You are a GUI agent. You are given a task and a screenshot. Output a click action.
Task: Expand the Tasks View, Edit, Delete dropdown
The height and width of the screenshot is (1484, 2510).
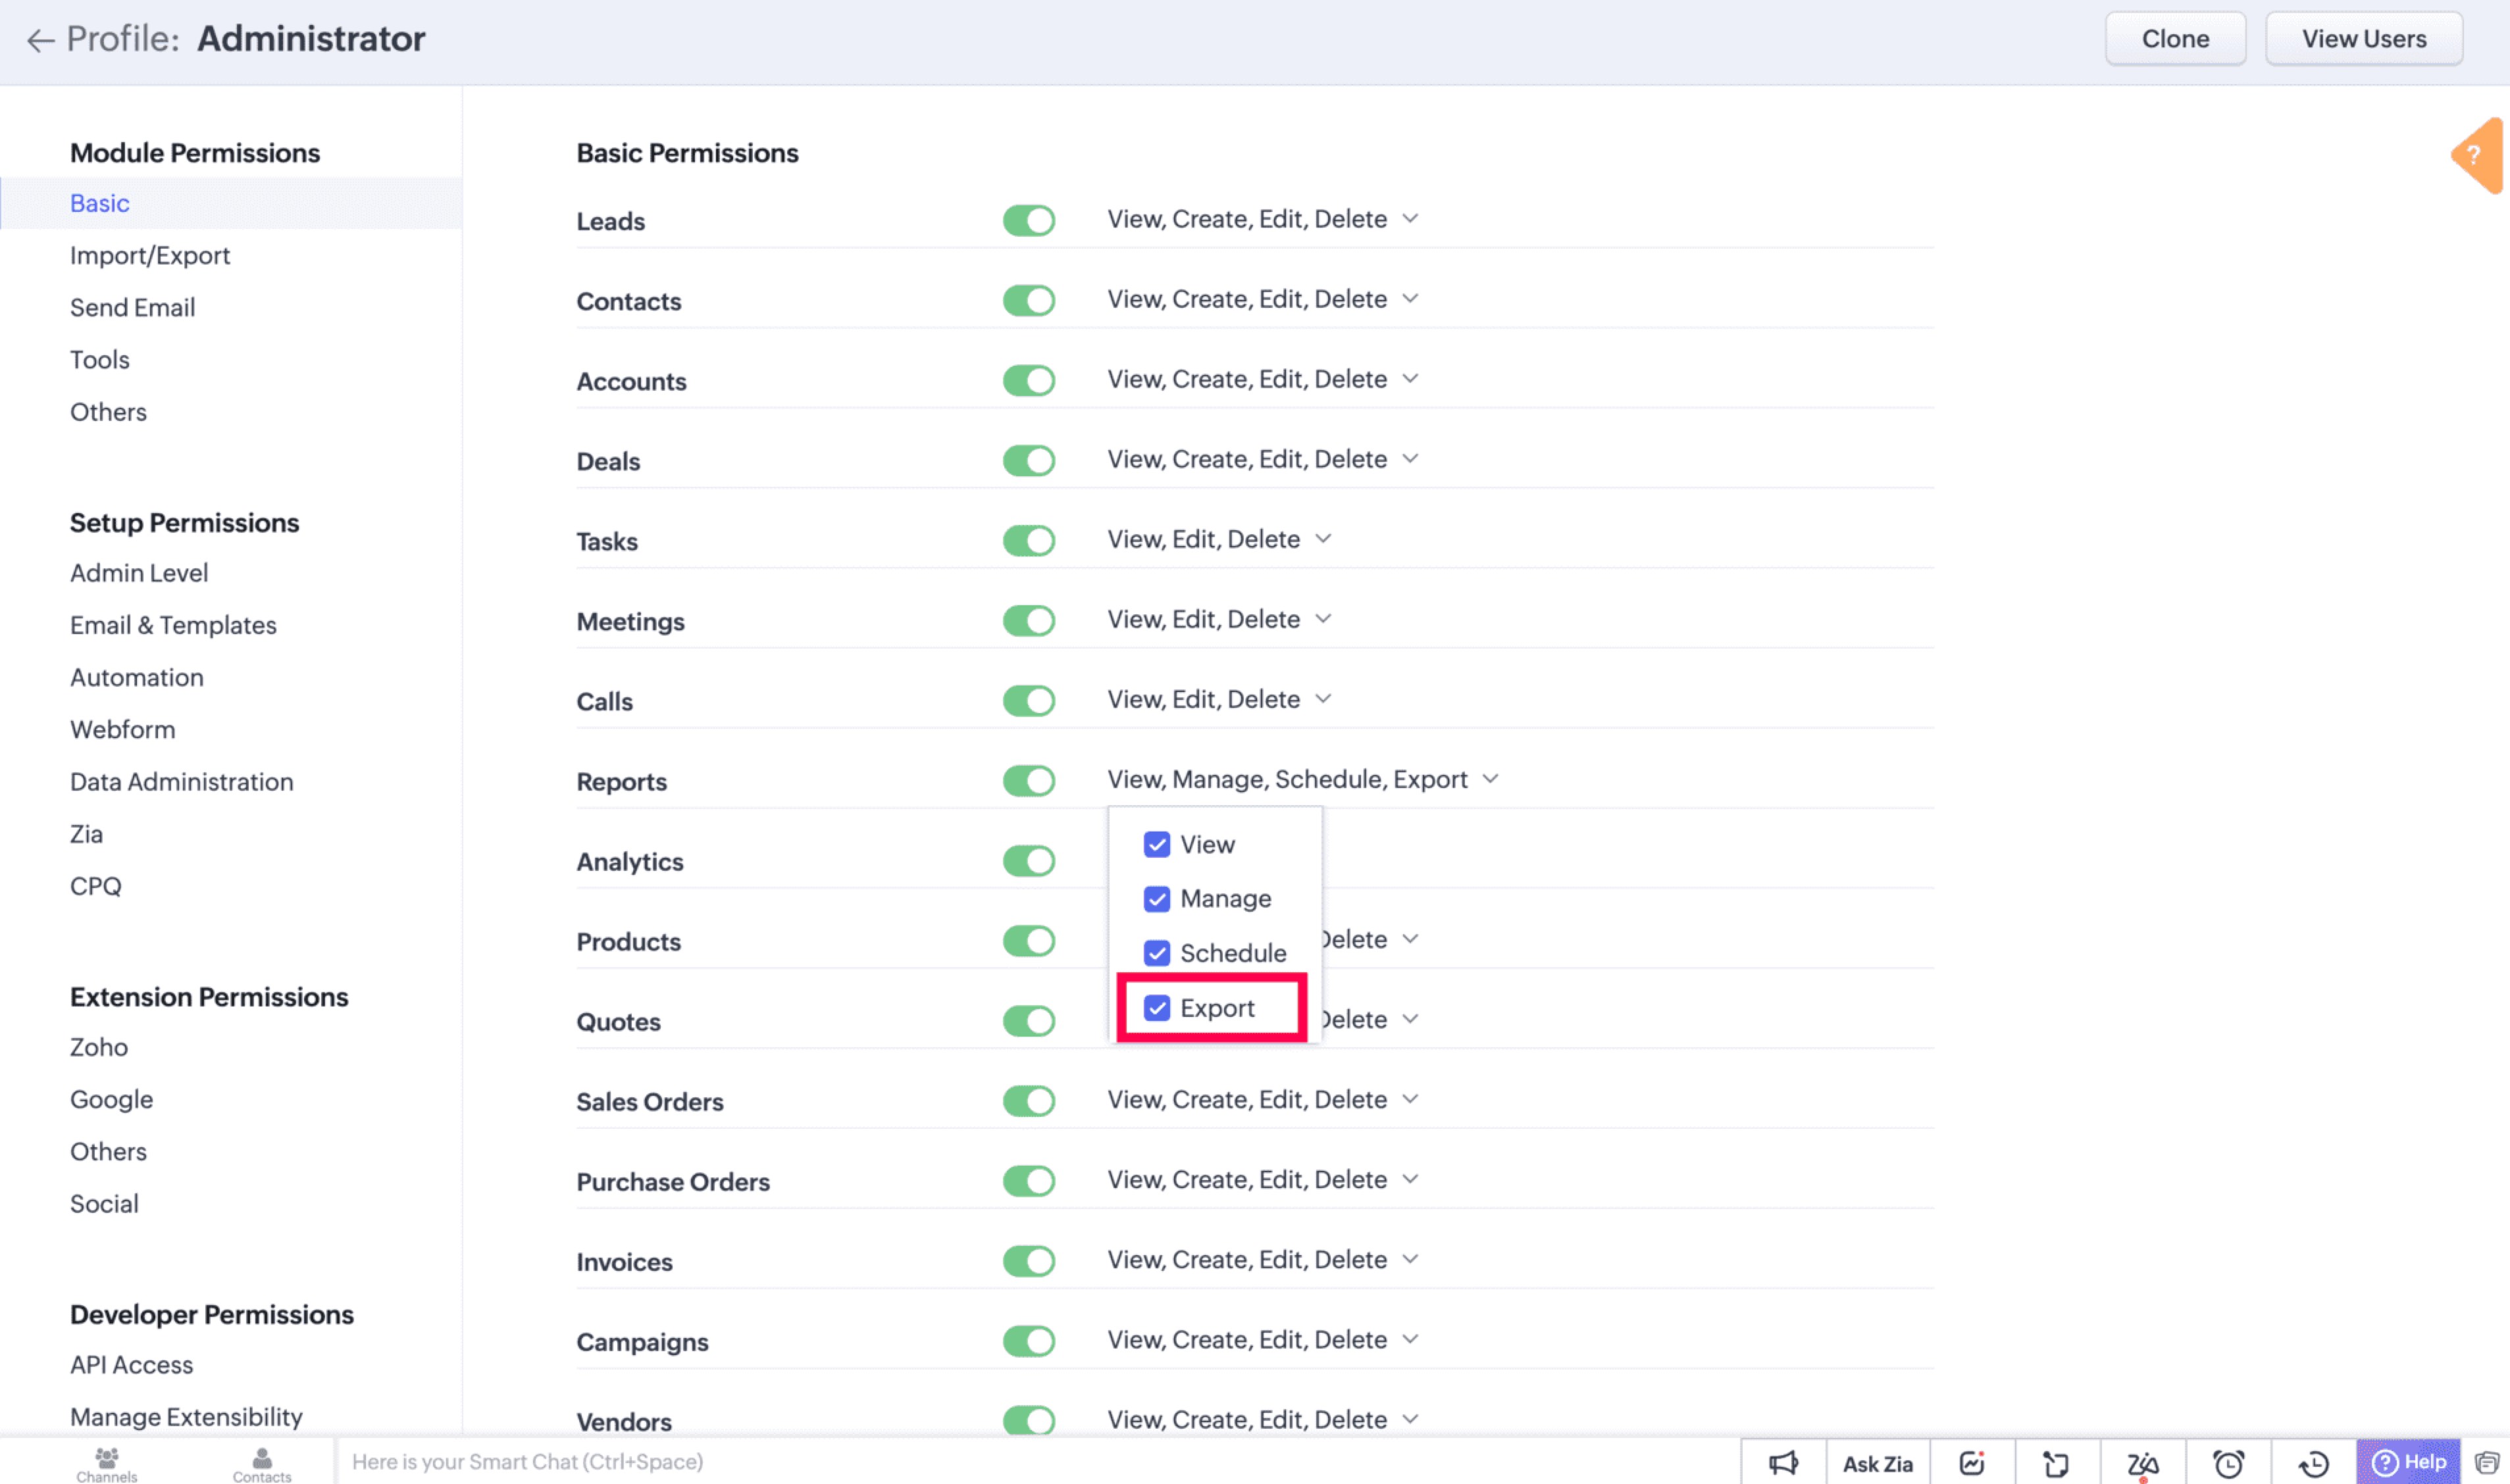1323,539
